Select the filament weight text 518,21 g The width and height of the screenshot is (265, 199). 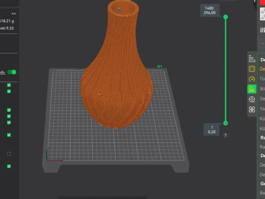pos(7,21)
